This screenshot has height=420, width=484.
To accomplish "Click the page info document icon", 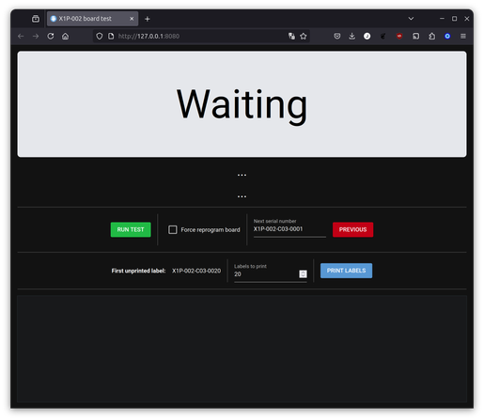I will (x=111, y=37).
